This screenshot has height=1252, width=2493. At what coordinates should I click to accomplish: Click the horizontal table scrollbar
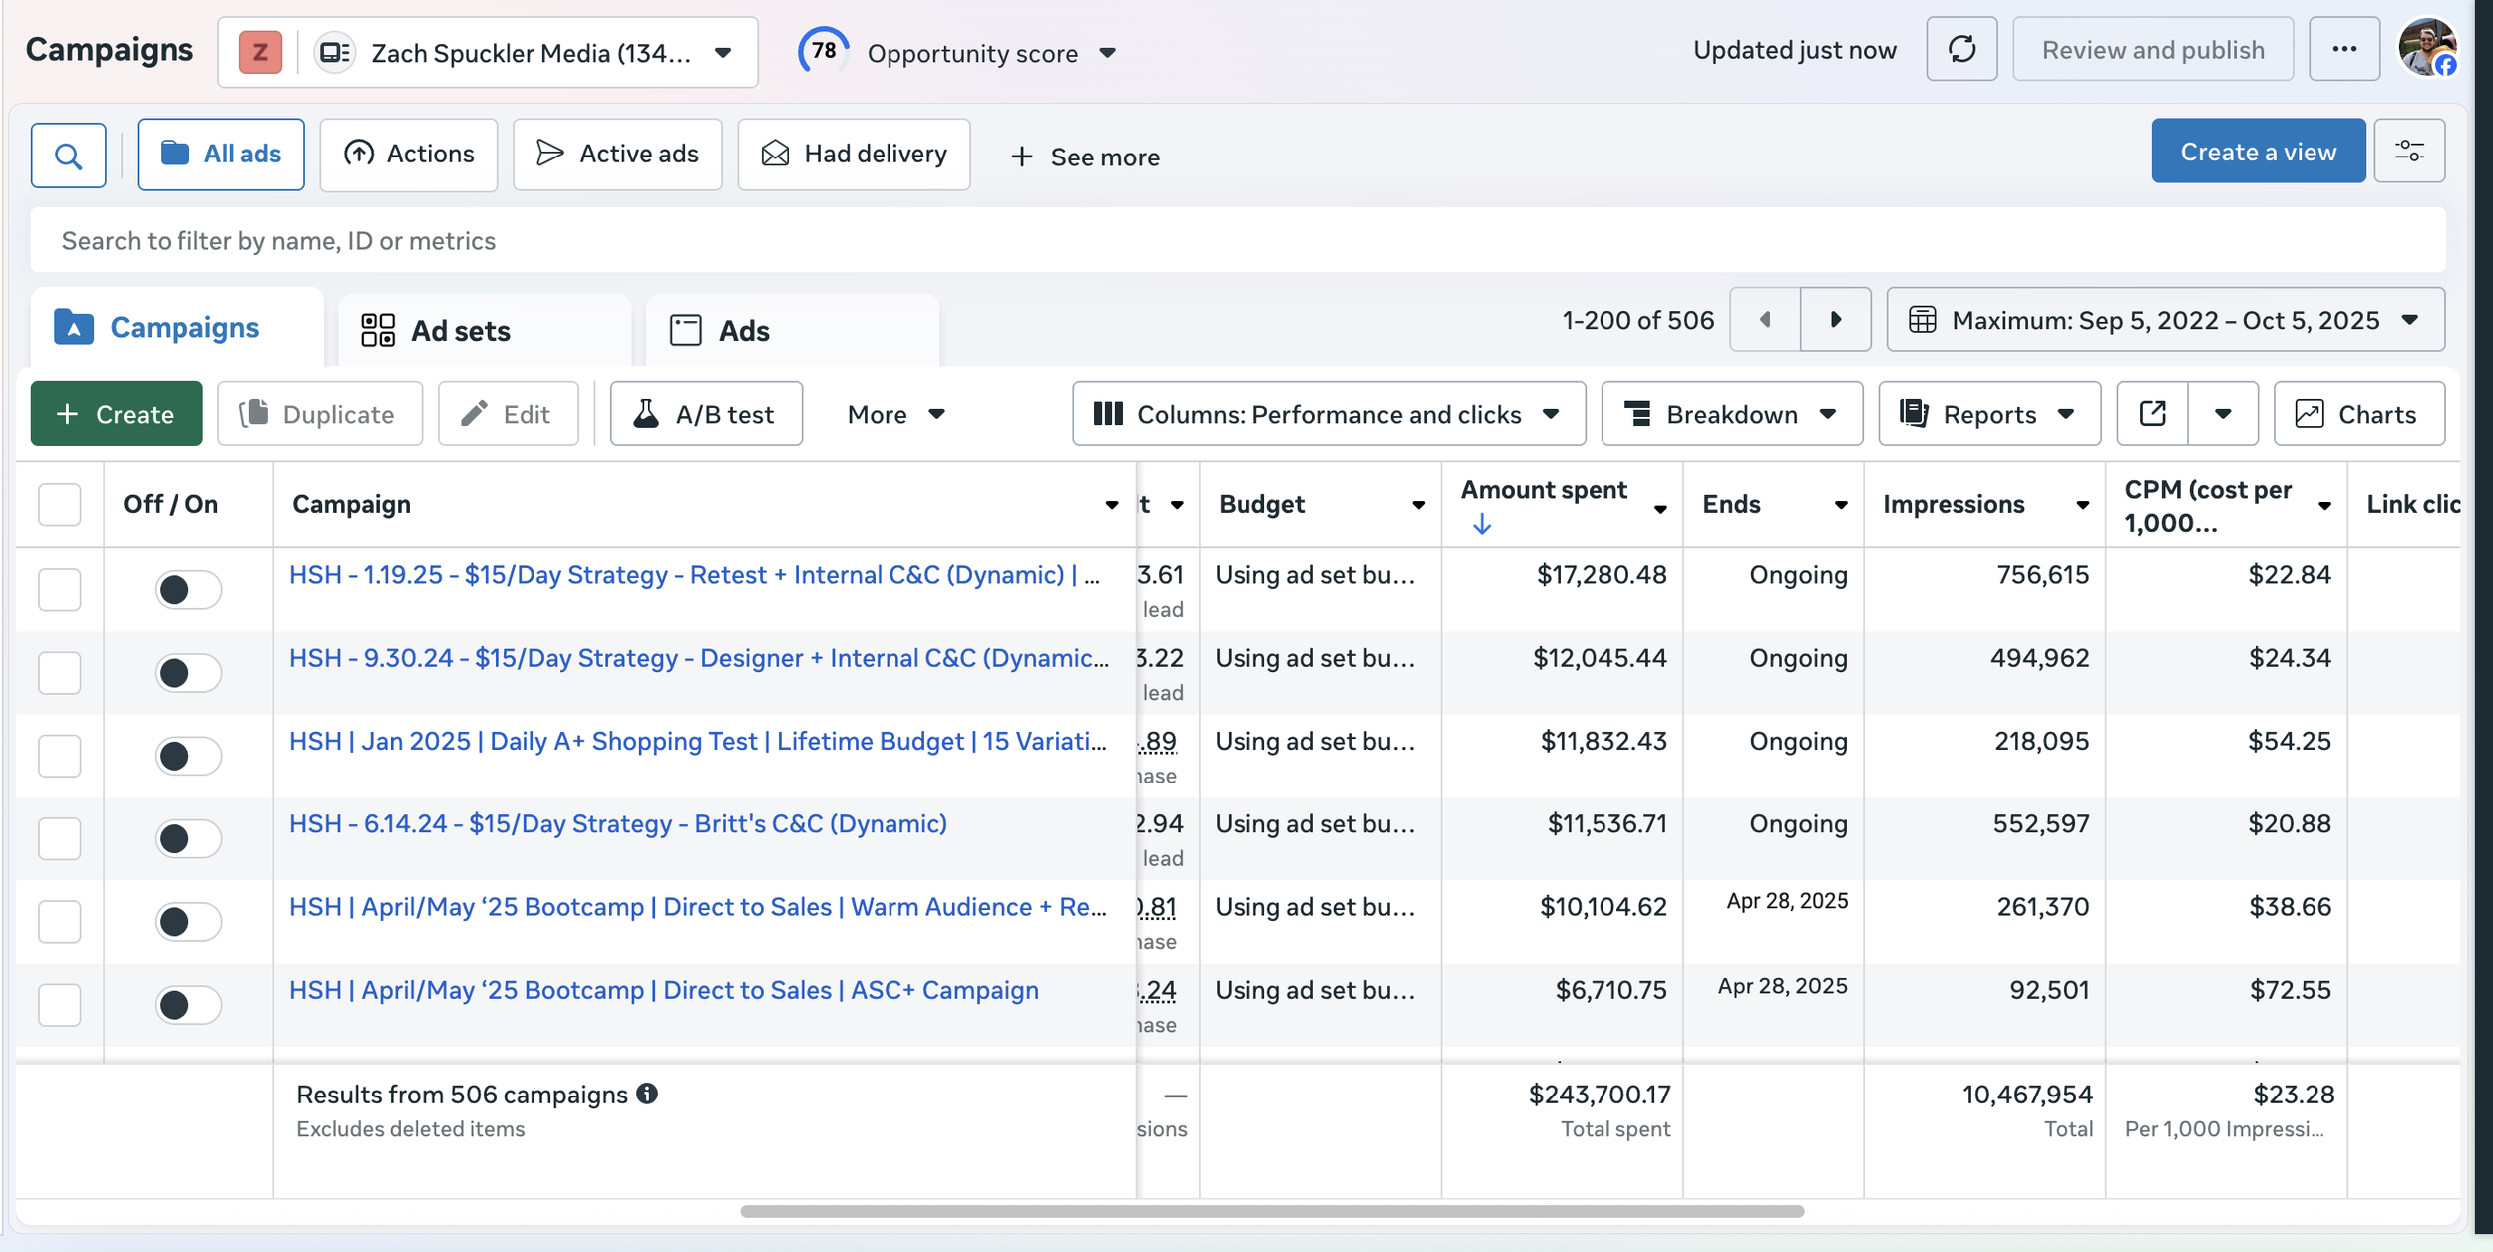click(1271, 1211)
